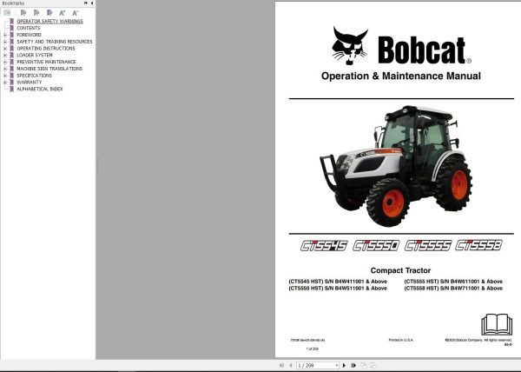The image size is (521, 372).
Task: Click the next view icon in navigation bar
Action: (373, 365)
